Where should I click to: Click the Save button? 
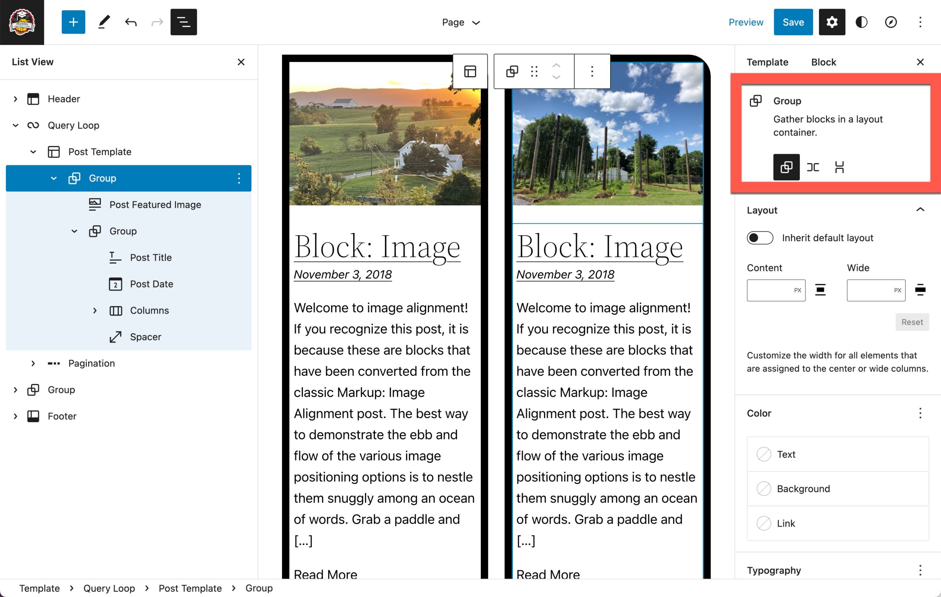(x=793, y=22)
